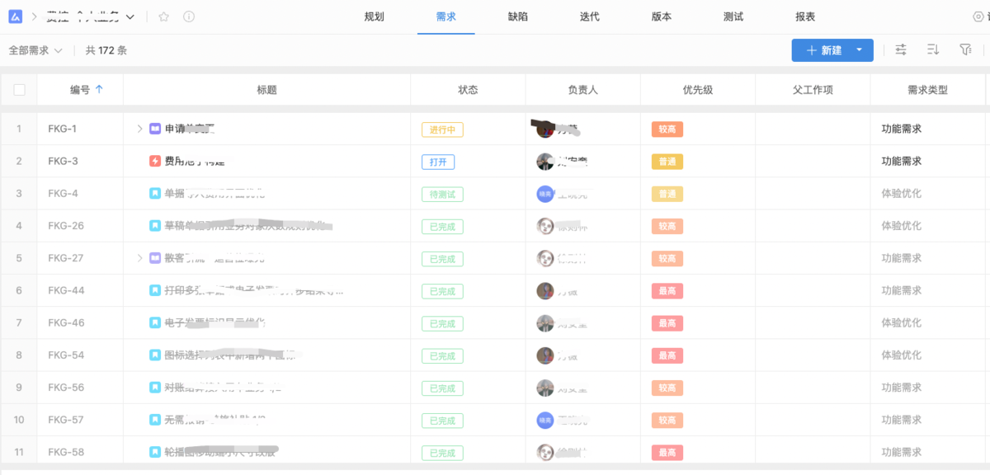Click the sort icon in the top toolbar
990x475 pixels.
[x=932, y=49]
